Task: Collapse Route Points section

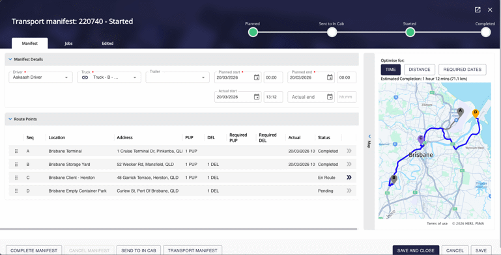Action: (10, 119)
